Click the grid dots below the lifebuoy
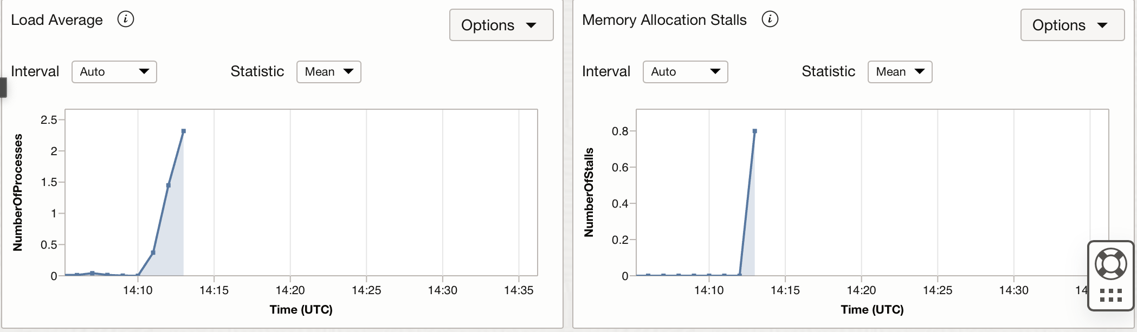Viewport: 1137px width, 332px height. pyautogui.click(x=1111, y=295)
